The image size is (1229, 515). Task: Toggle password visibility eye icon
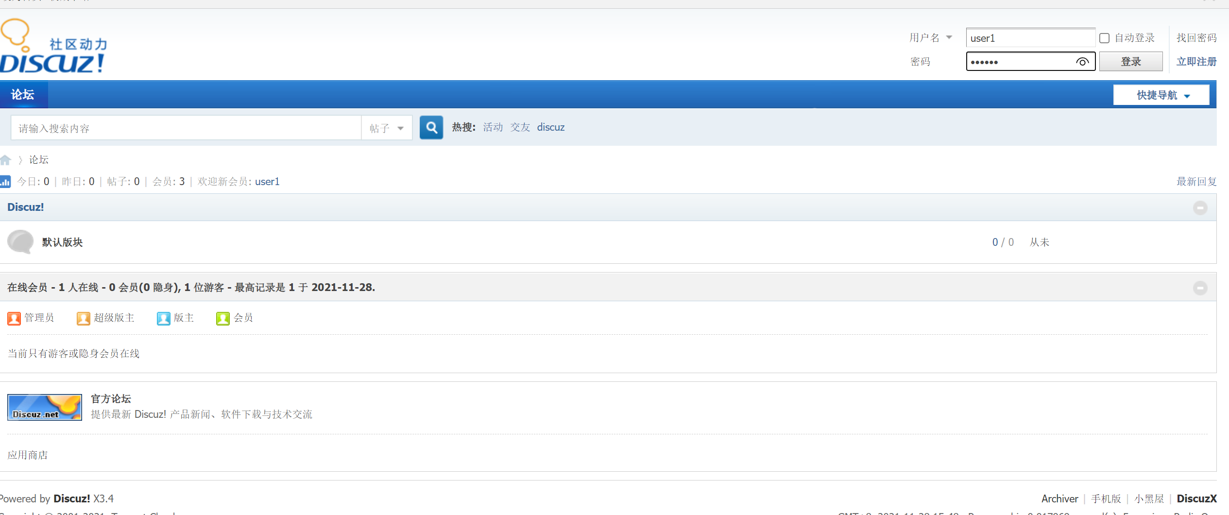tap(1082, 62)
